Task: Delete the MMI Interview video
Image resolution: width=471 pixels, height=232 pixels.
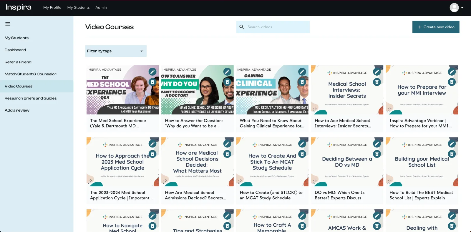Action: point(452,82)
